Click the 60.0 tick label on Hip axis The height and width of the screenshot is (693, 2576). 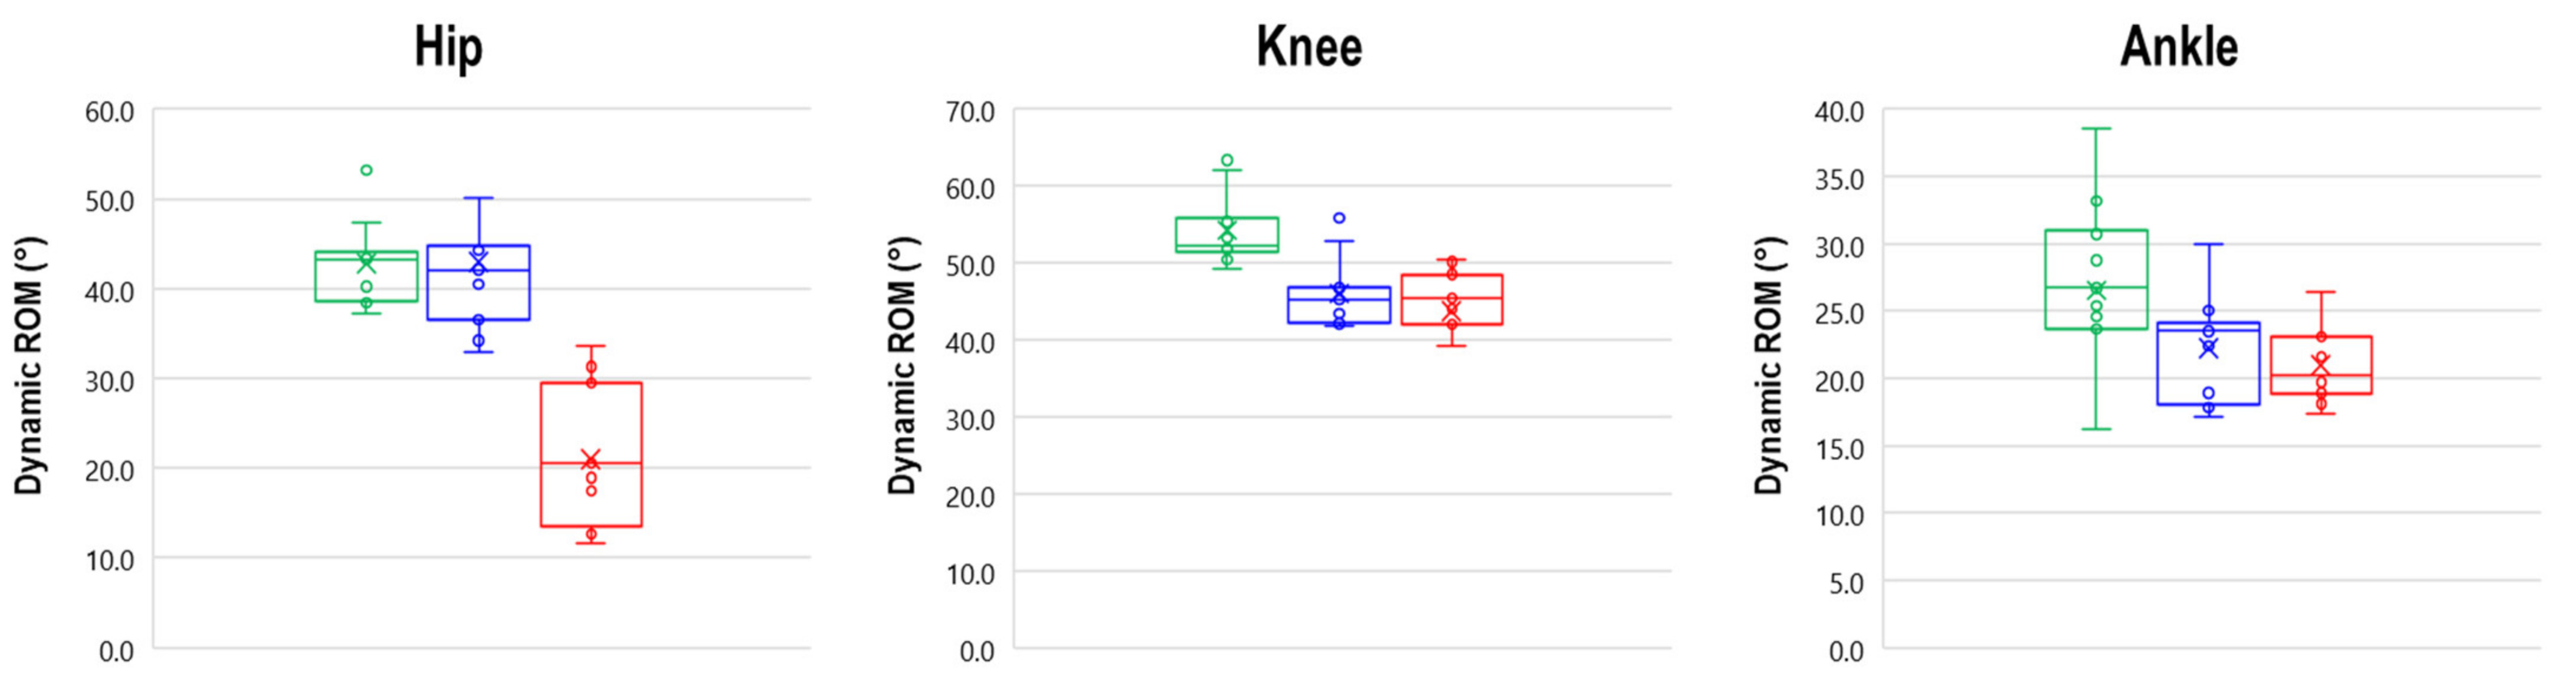[109, 111]
